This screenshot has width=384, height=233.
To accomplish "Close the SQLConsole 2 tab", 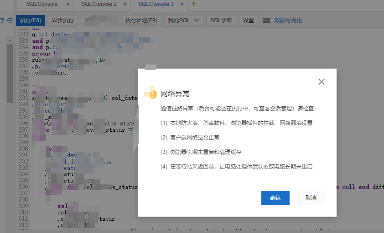I will point(125,4).
